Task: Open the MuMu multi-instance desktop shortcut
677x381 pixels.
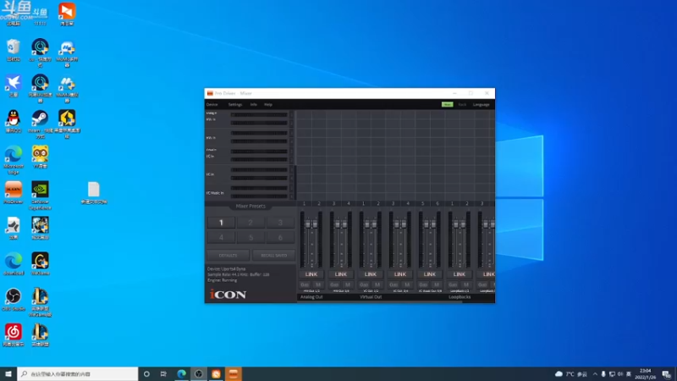Action: [x=67, y=52]
